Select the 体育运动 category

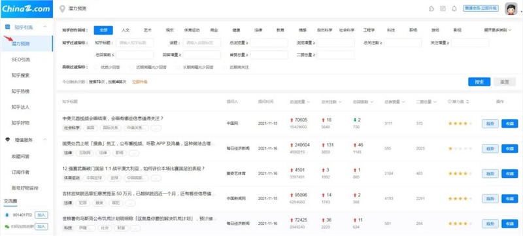point(192,30)
